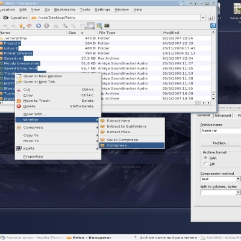Click the Open in New Window icon
The height and width of the screenshot is (241, 241).
click(19, 76)
